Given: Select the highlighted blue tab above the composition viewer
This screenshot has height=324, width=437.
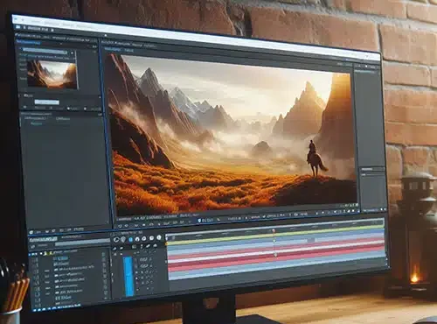Looking at the screenshot, I should tap(113, 50).
